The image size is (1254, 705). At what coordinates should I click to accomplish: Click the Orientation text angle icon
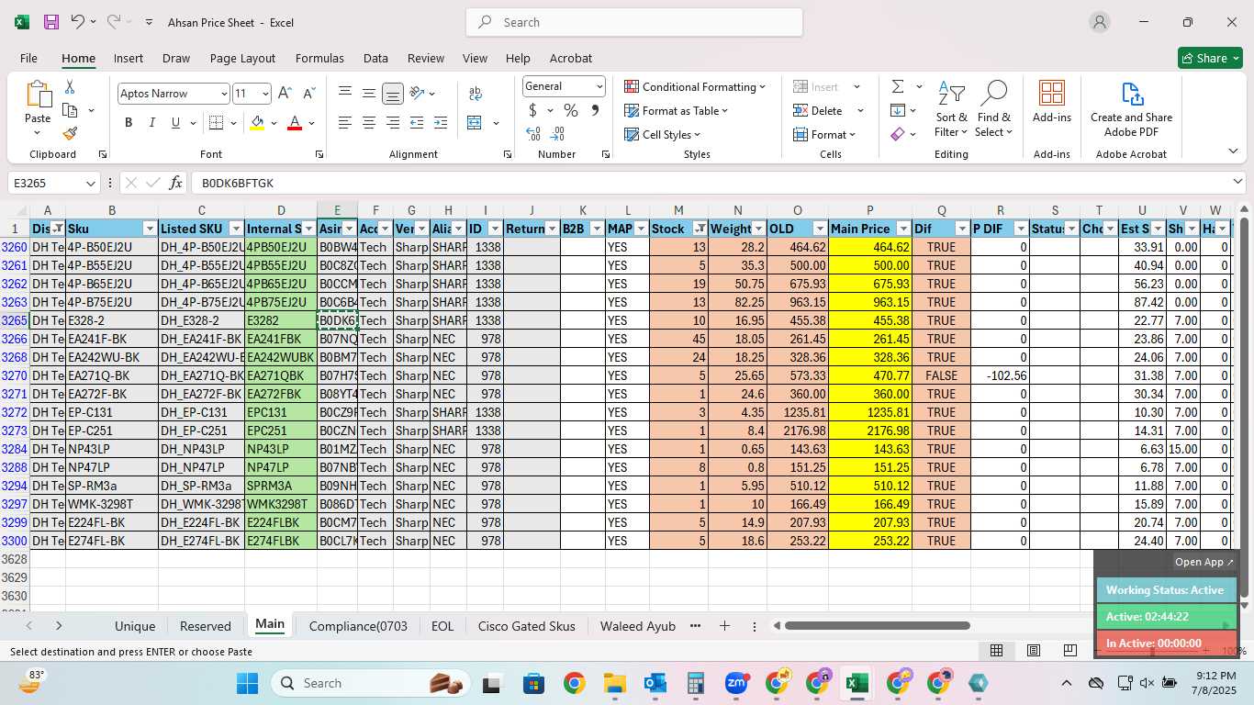pyautogui.click(x=418, y=94)
